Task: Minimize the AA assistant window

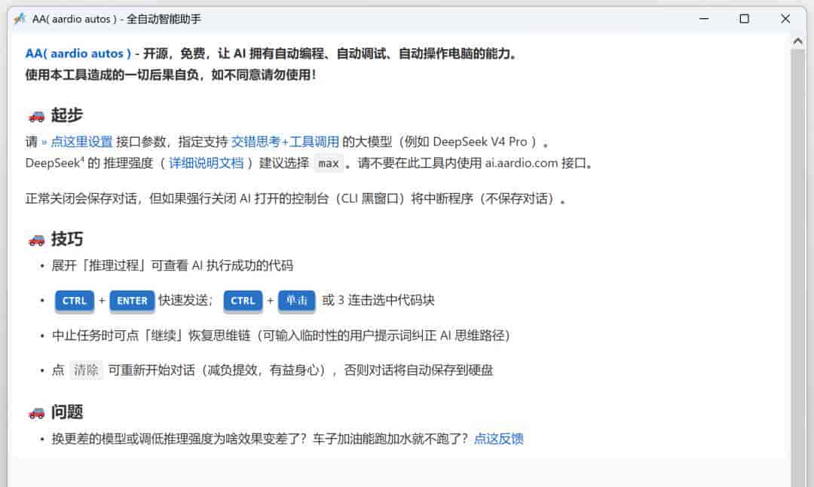Action: point(704,19)
